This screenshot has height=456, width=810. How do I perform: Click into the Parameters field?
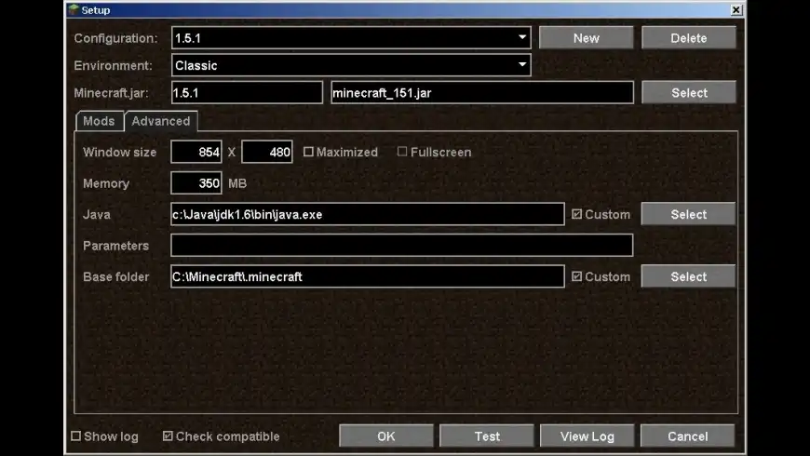[402, 246]
